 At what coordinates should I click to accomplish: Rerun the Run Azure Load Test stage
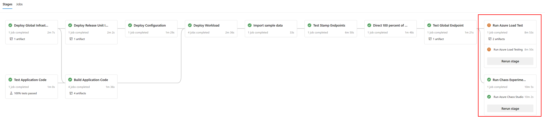click(510, 61)
